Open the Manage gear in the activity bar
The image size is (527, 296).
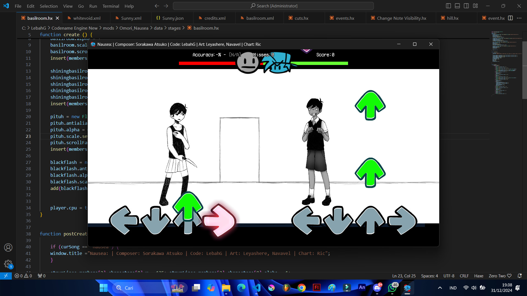click(x=8, y=264)
